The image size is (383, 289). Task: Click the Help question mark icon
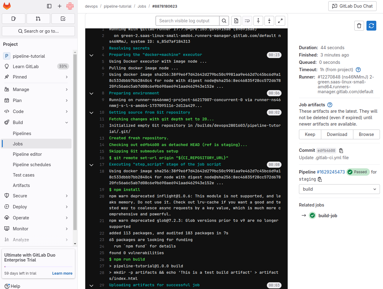(7, 286)
